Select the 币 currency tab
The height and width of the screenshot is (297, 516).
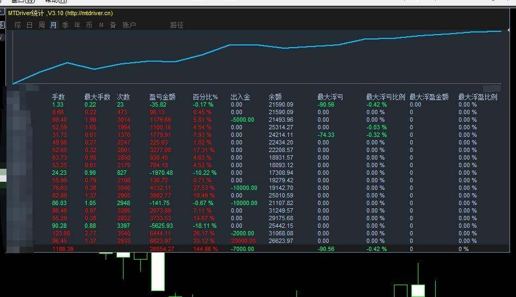click(x=89, y=25)
